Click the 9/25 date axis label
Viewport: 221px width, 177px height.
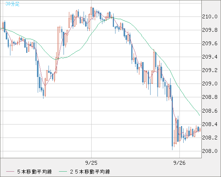point(91,163)
